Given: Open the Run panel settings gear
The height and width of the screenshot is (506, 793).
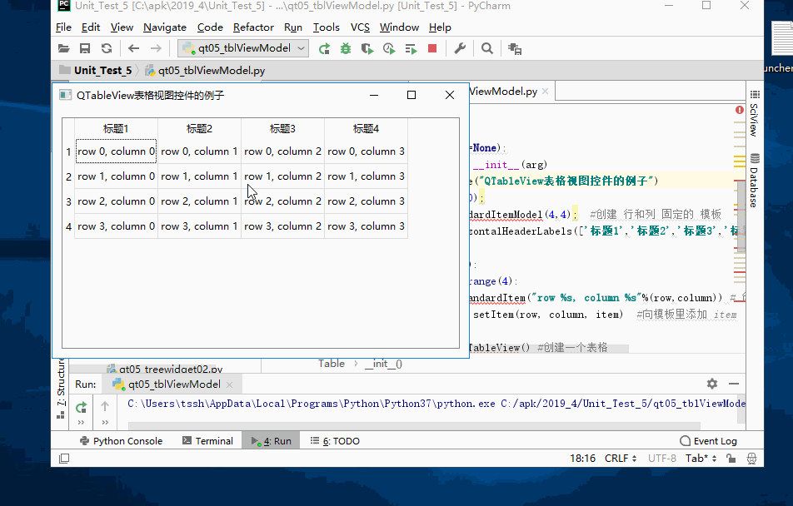Looking at the screenshot, I should 712,384.
